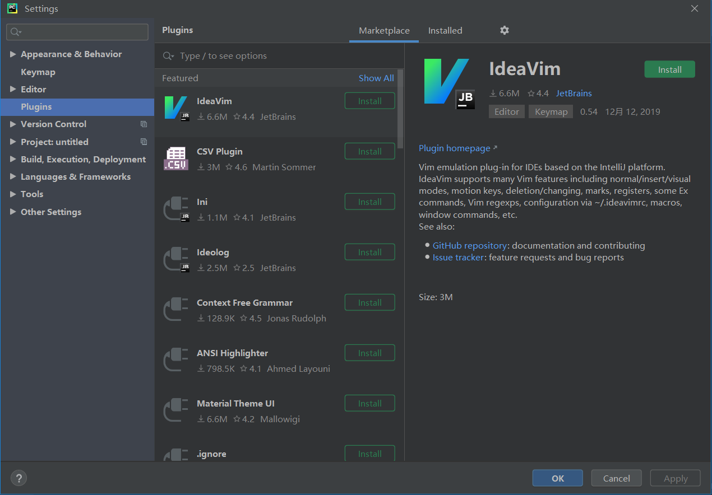Expand the Other Settings node
The image size is (712, 495).
[x=13, y=212]
